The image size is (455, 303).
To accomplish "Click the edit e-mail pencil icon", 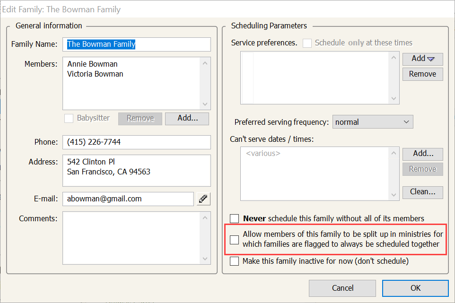I will point(204,199).
